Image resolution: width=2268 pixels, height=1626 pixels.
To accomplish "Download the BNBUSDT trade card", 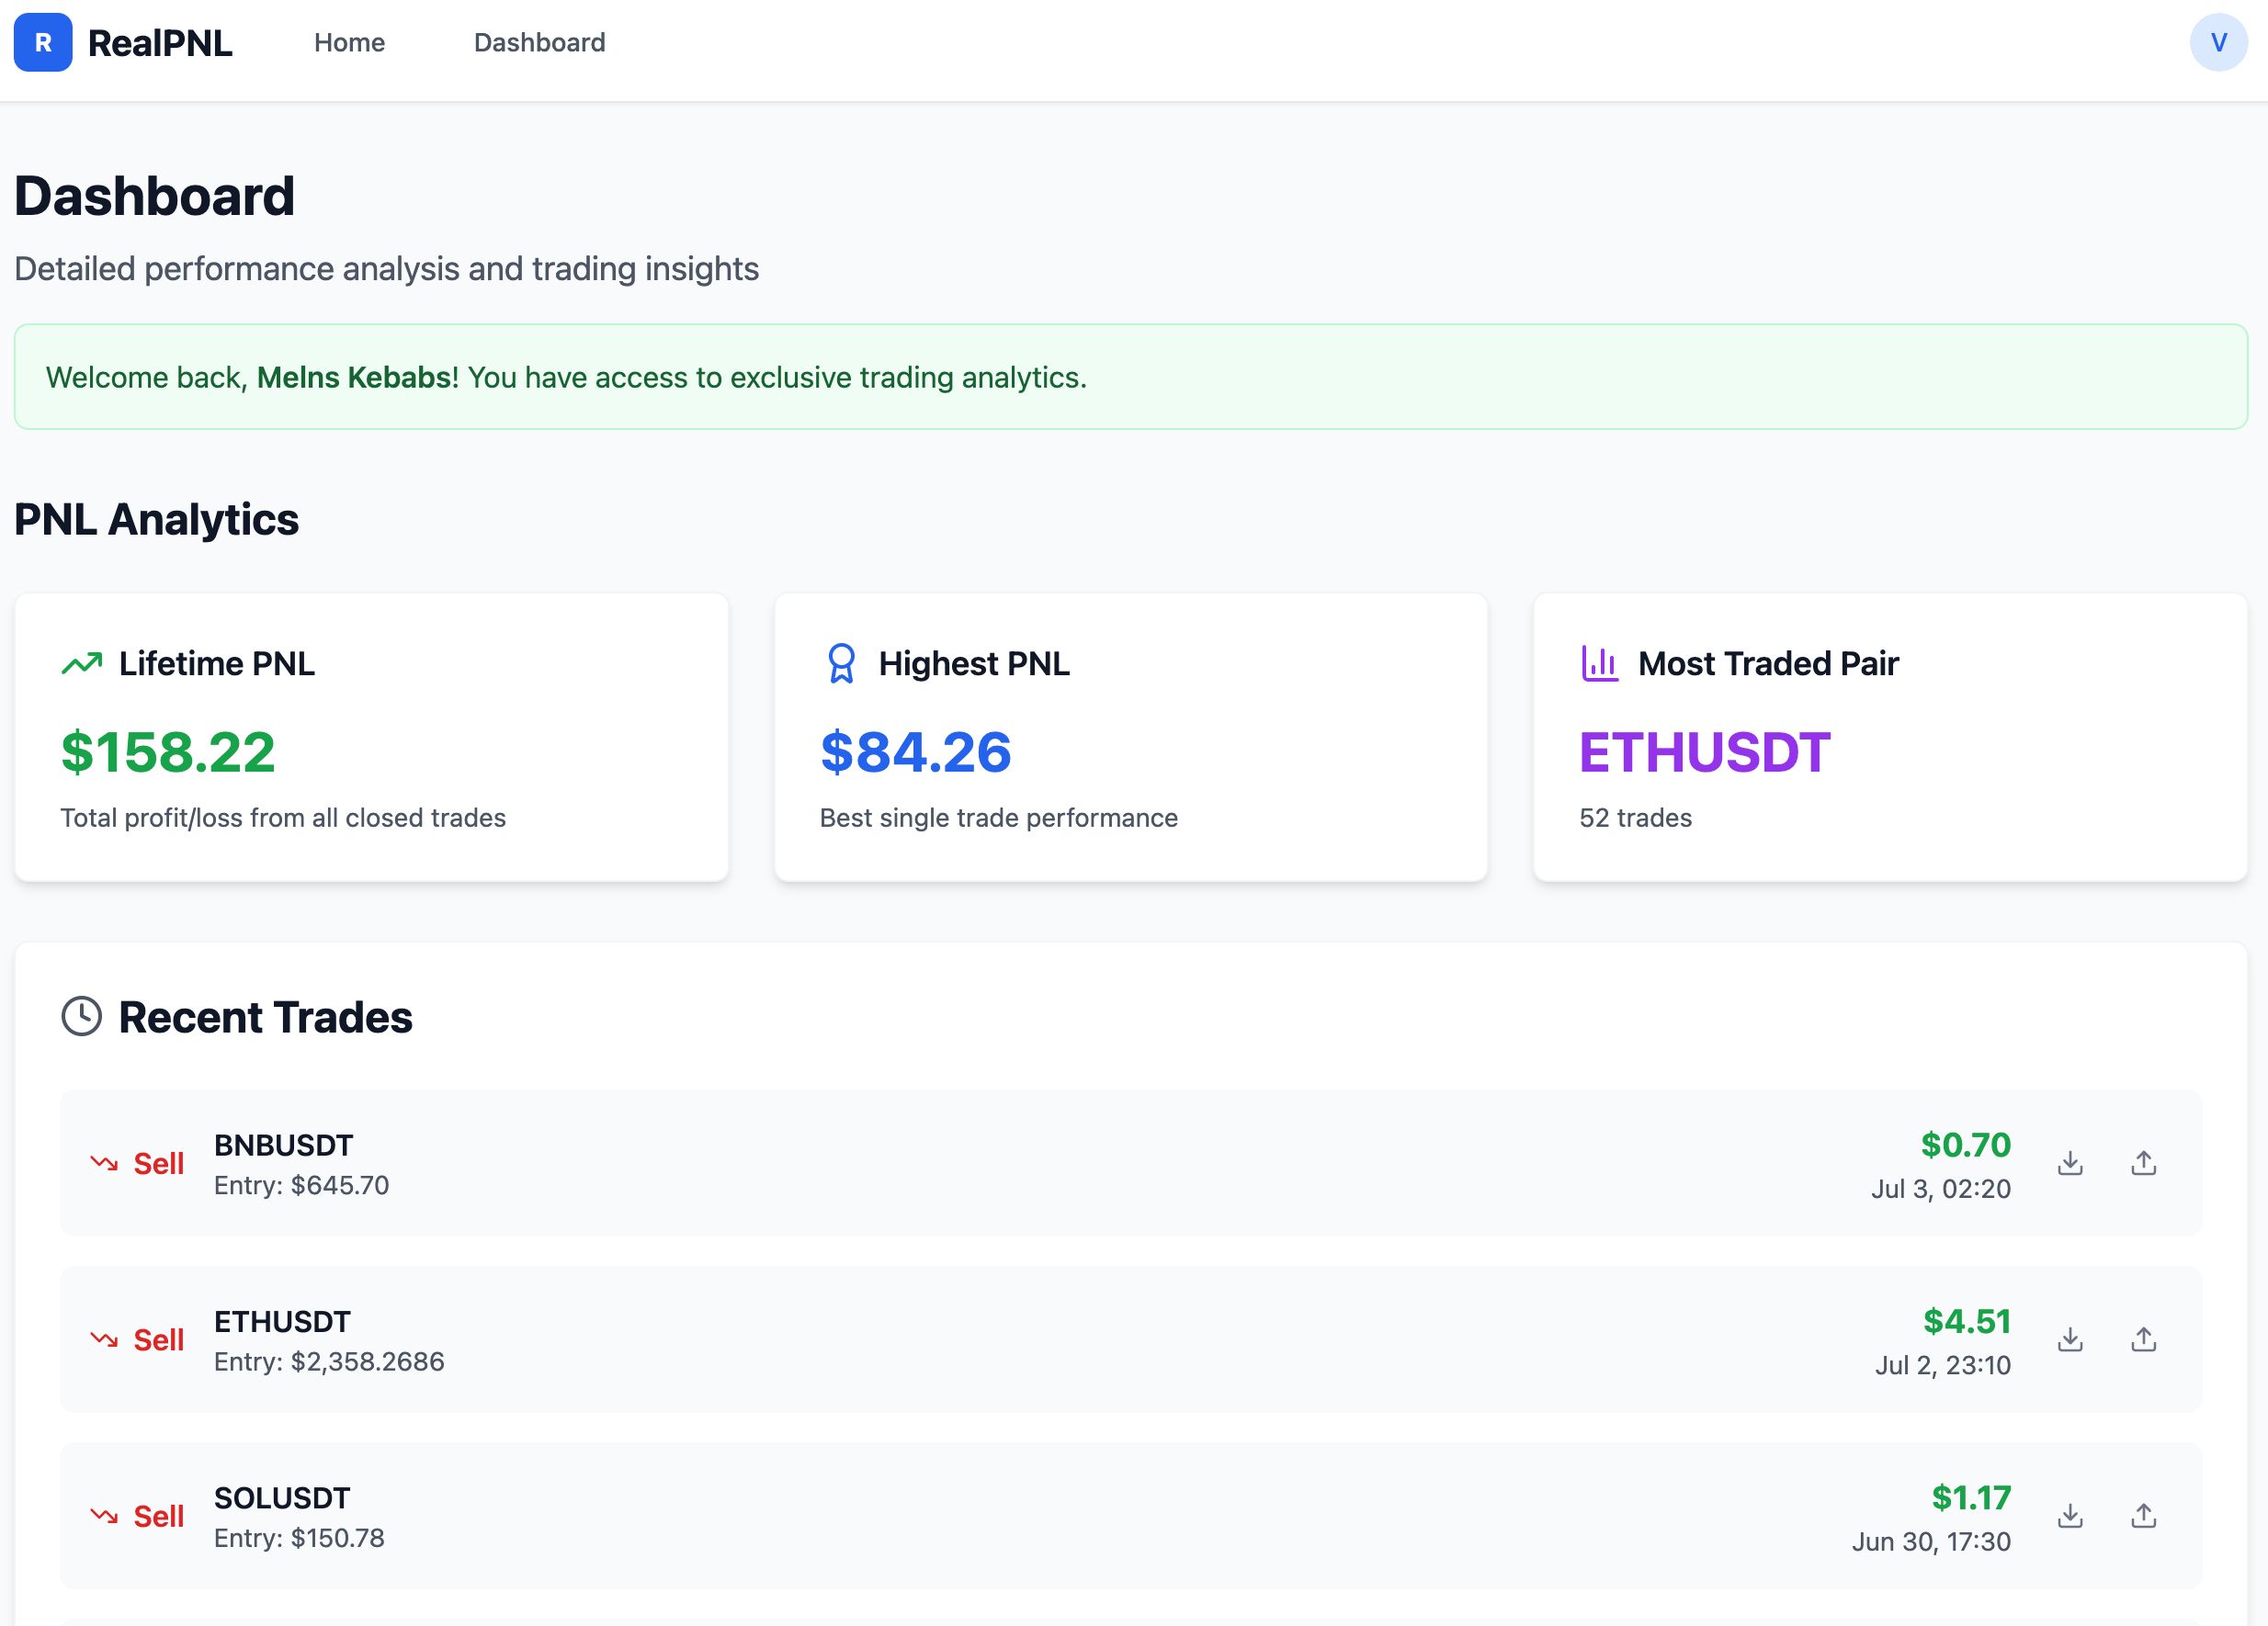I will tap(2070, 1163).
